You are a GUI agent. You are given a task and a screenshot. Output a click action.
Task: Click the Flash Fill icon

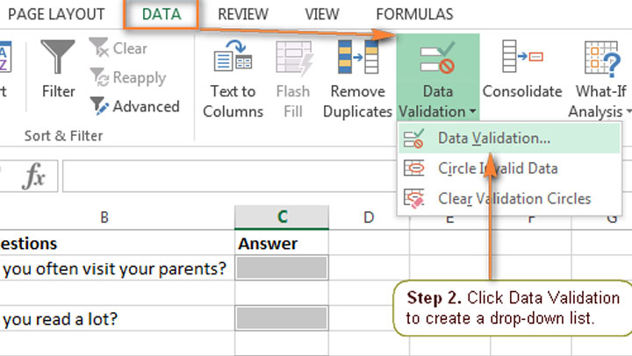point(294,57)
